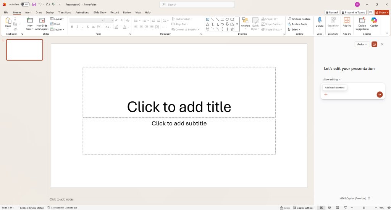The image size is (391, 210).
Task: Click the Arrange icon
Action: [245, 21]
